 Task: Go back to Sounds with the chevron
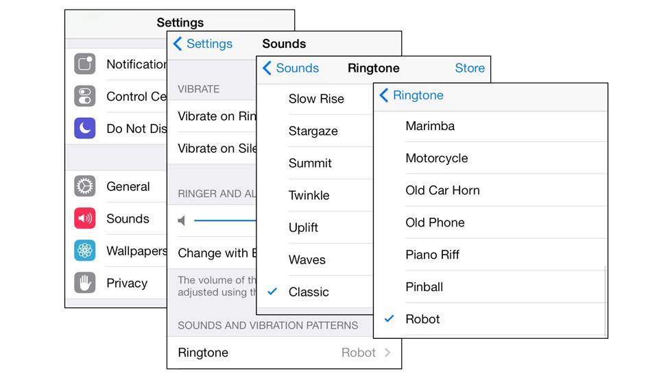coord(291,68)
